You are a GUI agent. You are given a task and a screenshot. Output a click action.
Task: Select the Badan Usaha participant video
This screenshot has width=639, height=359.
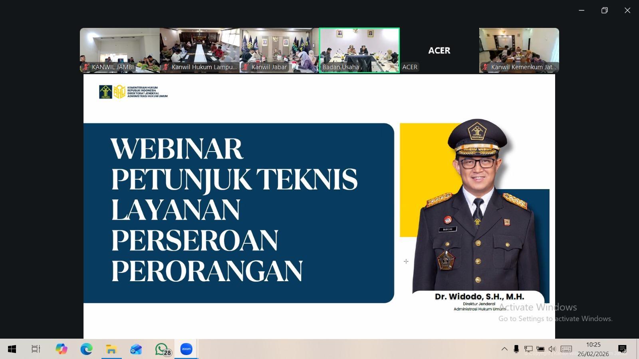[x=359, y=50]
